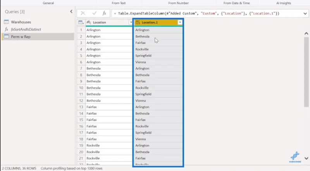Click the Location column header
The width and height of the screenshot is (310, 171).
point(109,22)
